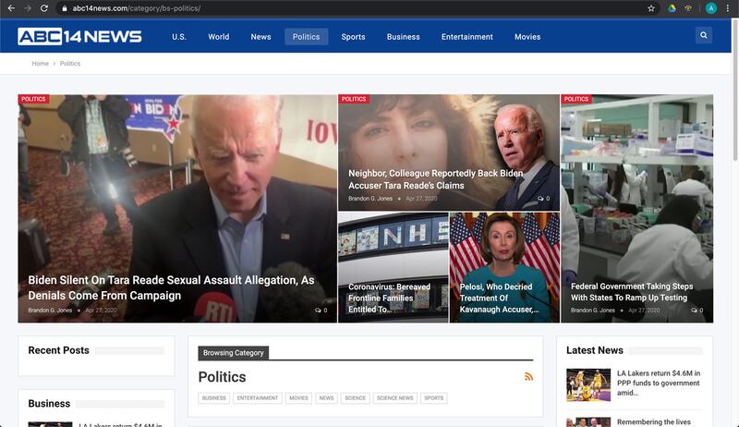739x427 pixels.
Task: Click the yellow extension icon beside Drive
Action: (688, 8)
